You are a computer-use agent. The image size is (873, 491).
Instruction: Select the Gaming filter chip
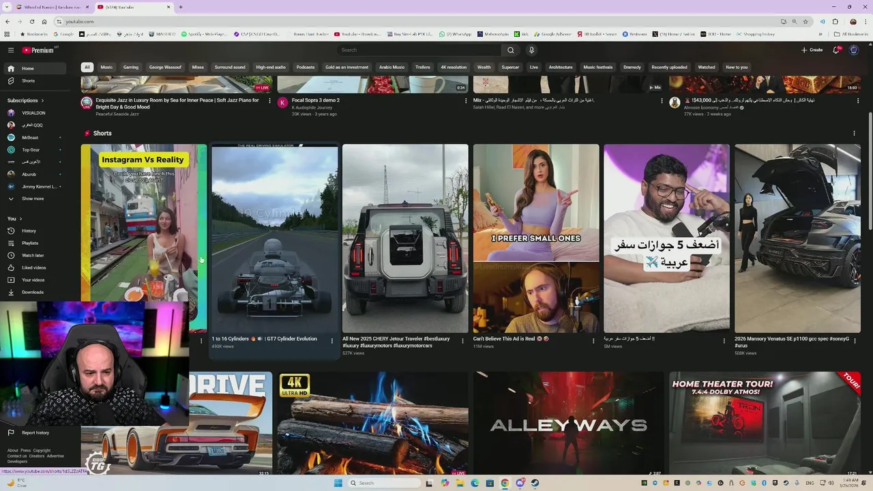click(131, 67)
